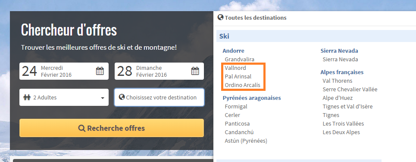
Task: Click the people icon beside 2 Adultes
Action: pyautogui.click(x=27, y=97)
